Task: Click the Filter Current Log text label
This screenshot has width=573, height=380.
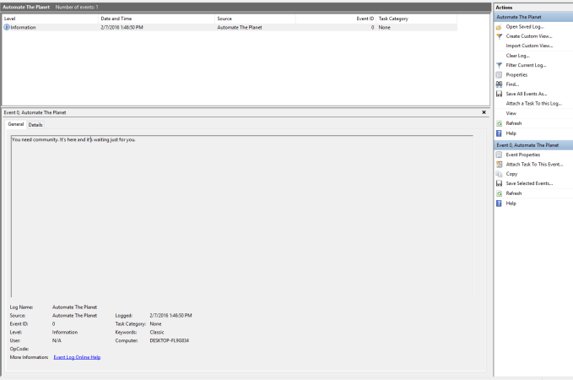Action: pyautogui.click(x=526, y=65)
